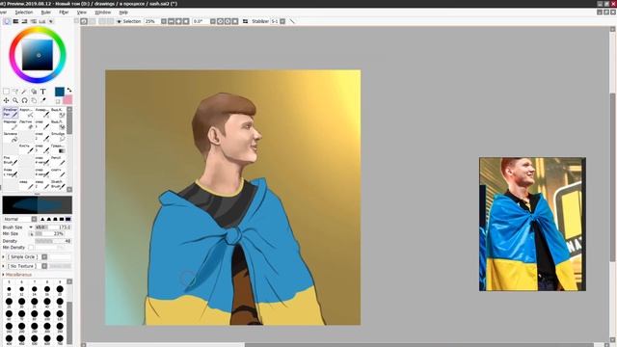Swap foreground and background colors
Screen dimensions: 617x347
coord(69,90)
